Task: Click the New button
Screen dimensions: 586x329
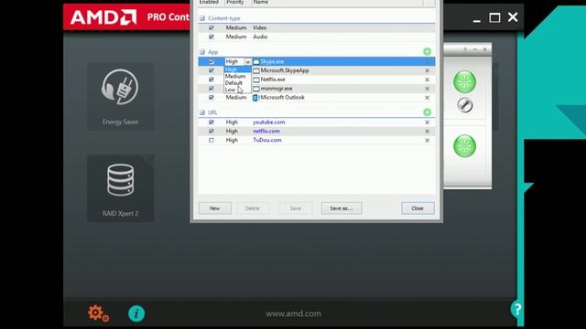Action: point(215,208)
